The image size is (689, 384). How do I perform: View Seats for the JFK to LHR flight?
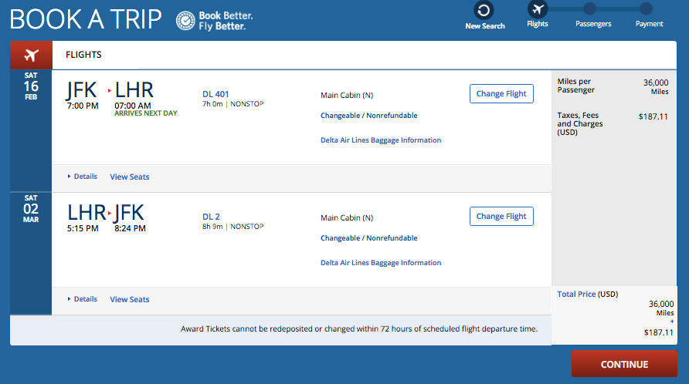[130, 177]
